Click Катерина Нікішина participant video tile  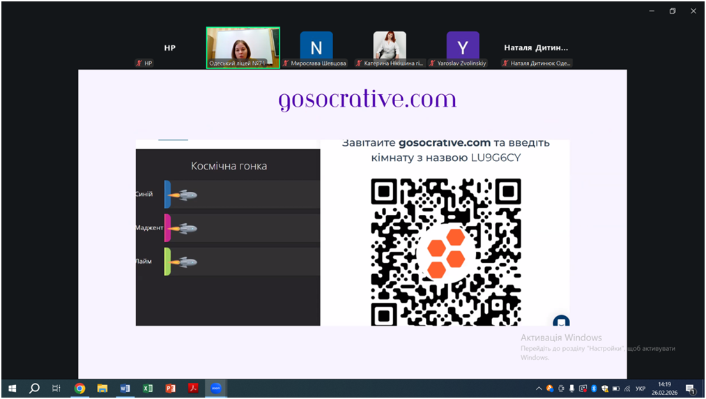[390, 47]
